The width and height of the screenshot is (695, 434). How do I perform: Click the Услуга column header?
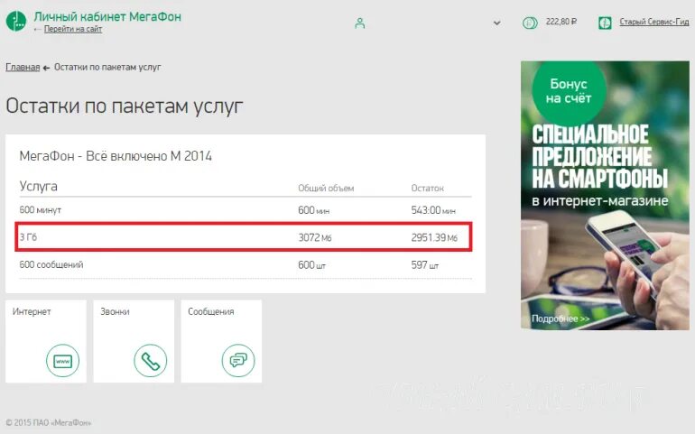click(39, 186)
